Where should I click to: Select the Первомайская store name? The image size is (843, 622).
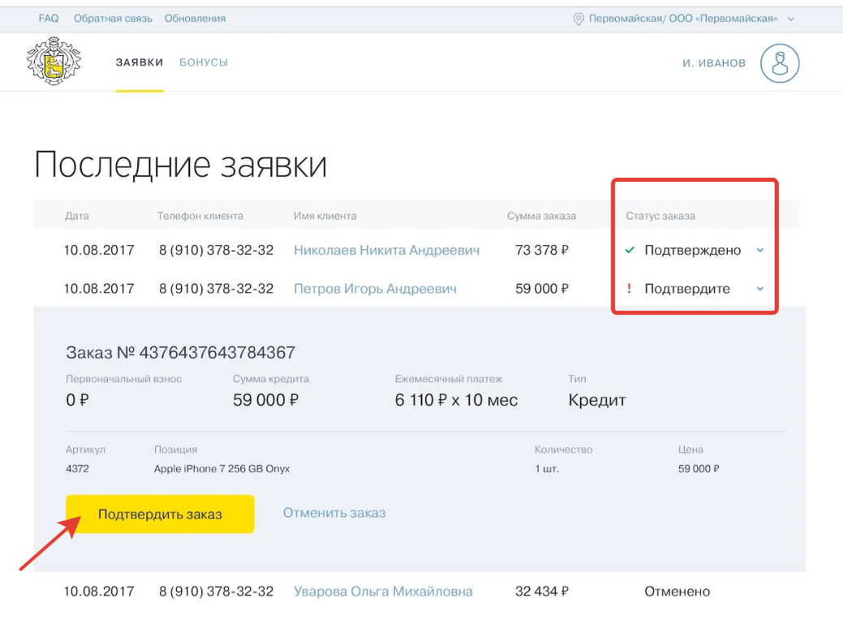click(683, 19)
